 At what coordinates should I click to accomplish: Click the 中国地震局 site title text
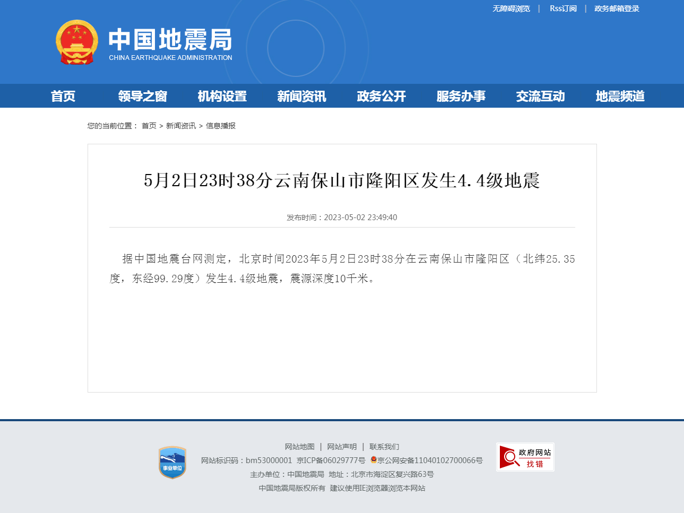[170, 40]
